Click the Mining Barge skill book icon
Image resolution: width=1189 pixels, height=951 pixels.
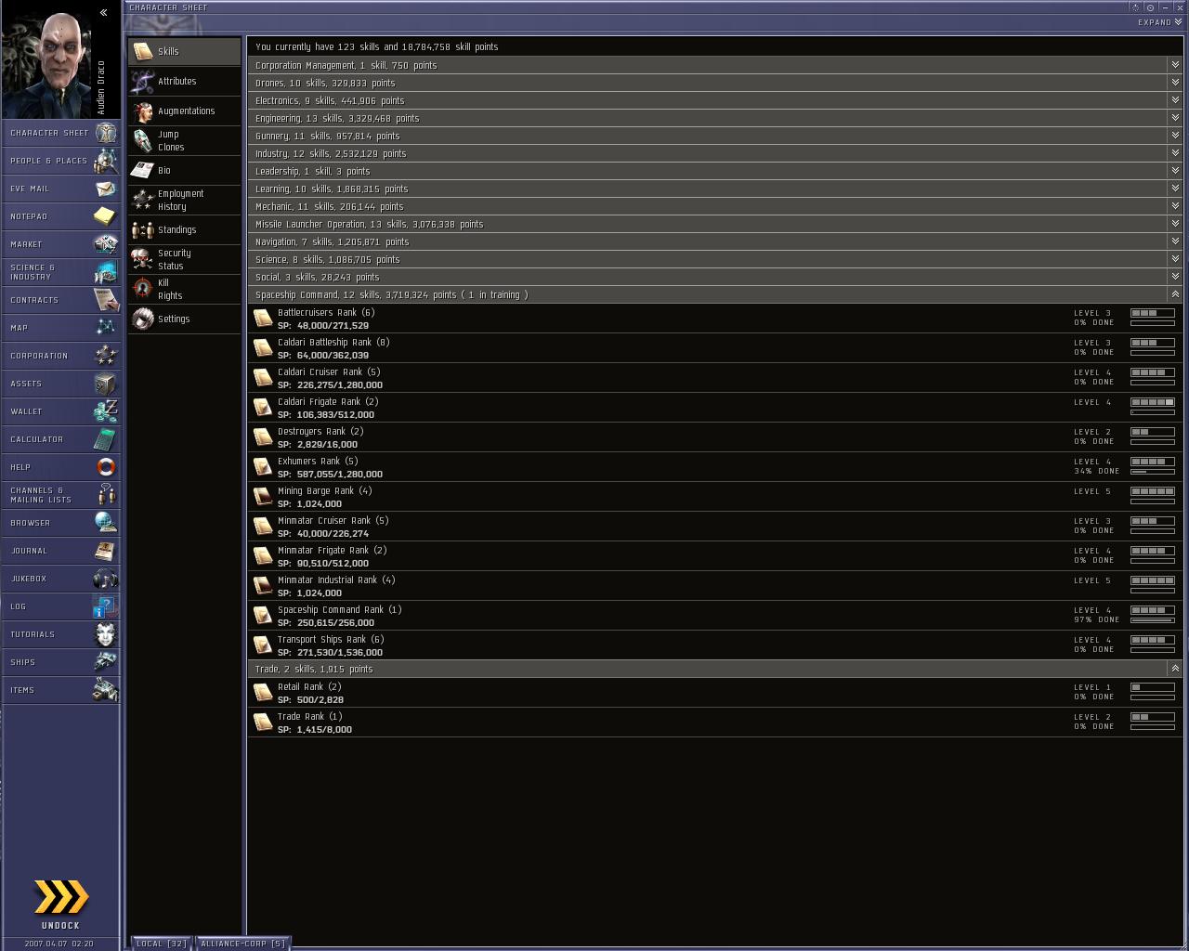click(x=263, y=497)
